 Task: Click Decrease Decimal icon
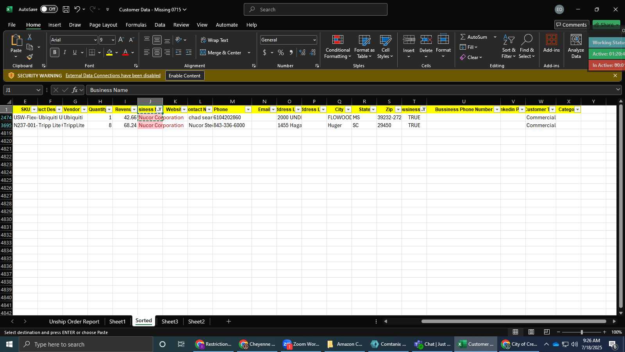pyautogui.click(x=312, y=52)
